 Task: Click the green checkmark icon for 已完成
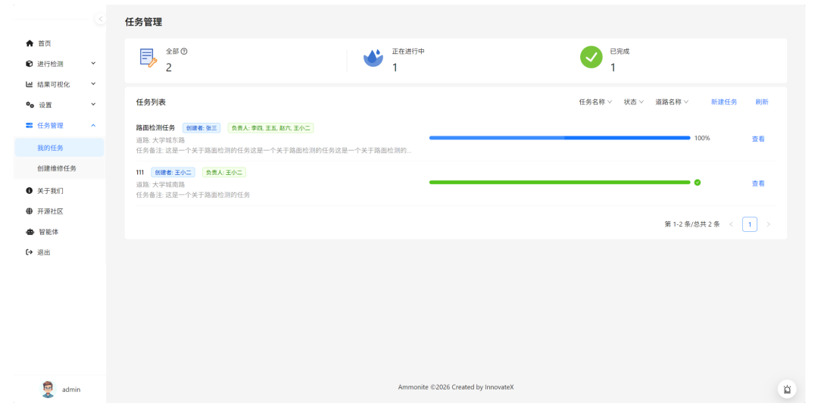pyautogui.click(x=591, y=58)
